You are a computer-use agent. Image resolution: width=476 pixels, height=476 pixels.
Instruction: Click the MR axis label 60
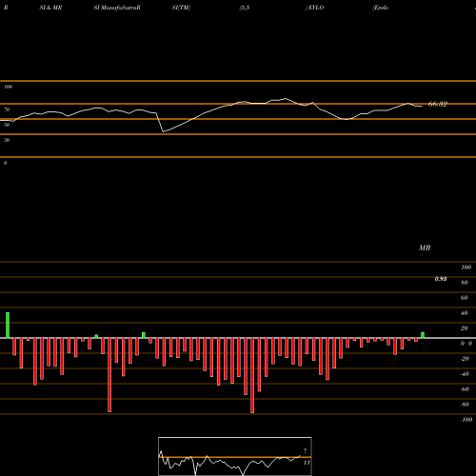click(465, 298)
